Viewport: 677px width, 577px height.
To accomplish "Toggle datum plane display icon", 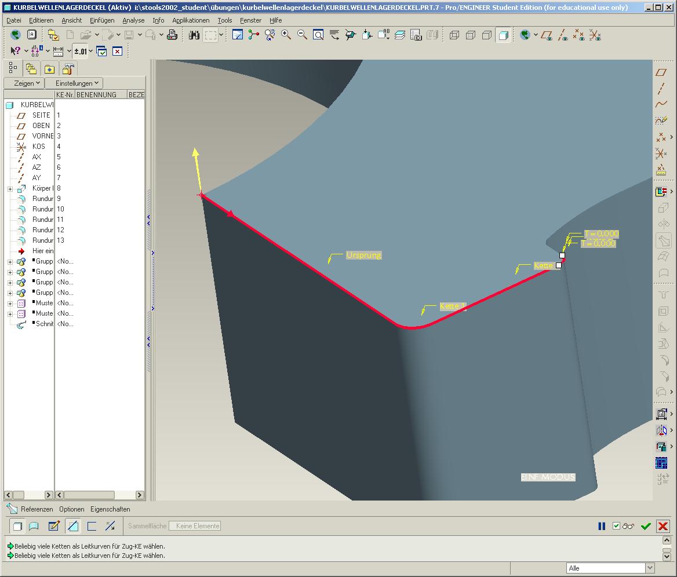I will pyautogui.click(x=547, y=35).
